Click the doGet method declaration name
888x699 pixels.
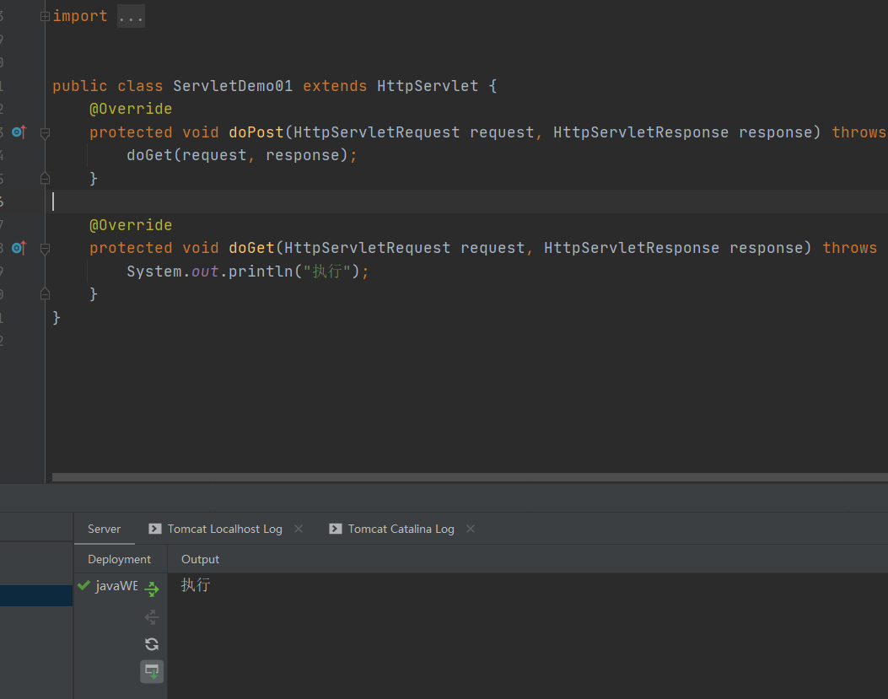tap(251, 248)
